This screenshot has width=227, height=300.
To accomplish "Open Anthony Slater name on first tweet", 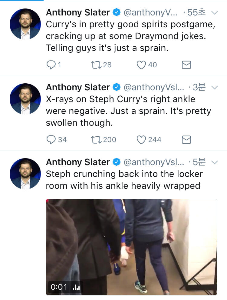I will [x=78, y=12].
